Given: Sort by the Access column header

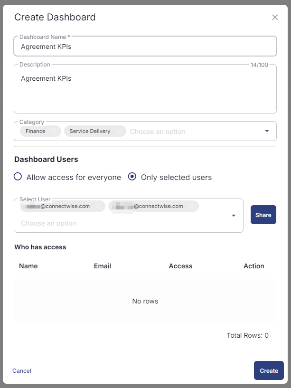Looking at the screenshot, I should point(181,266).
